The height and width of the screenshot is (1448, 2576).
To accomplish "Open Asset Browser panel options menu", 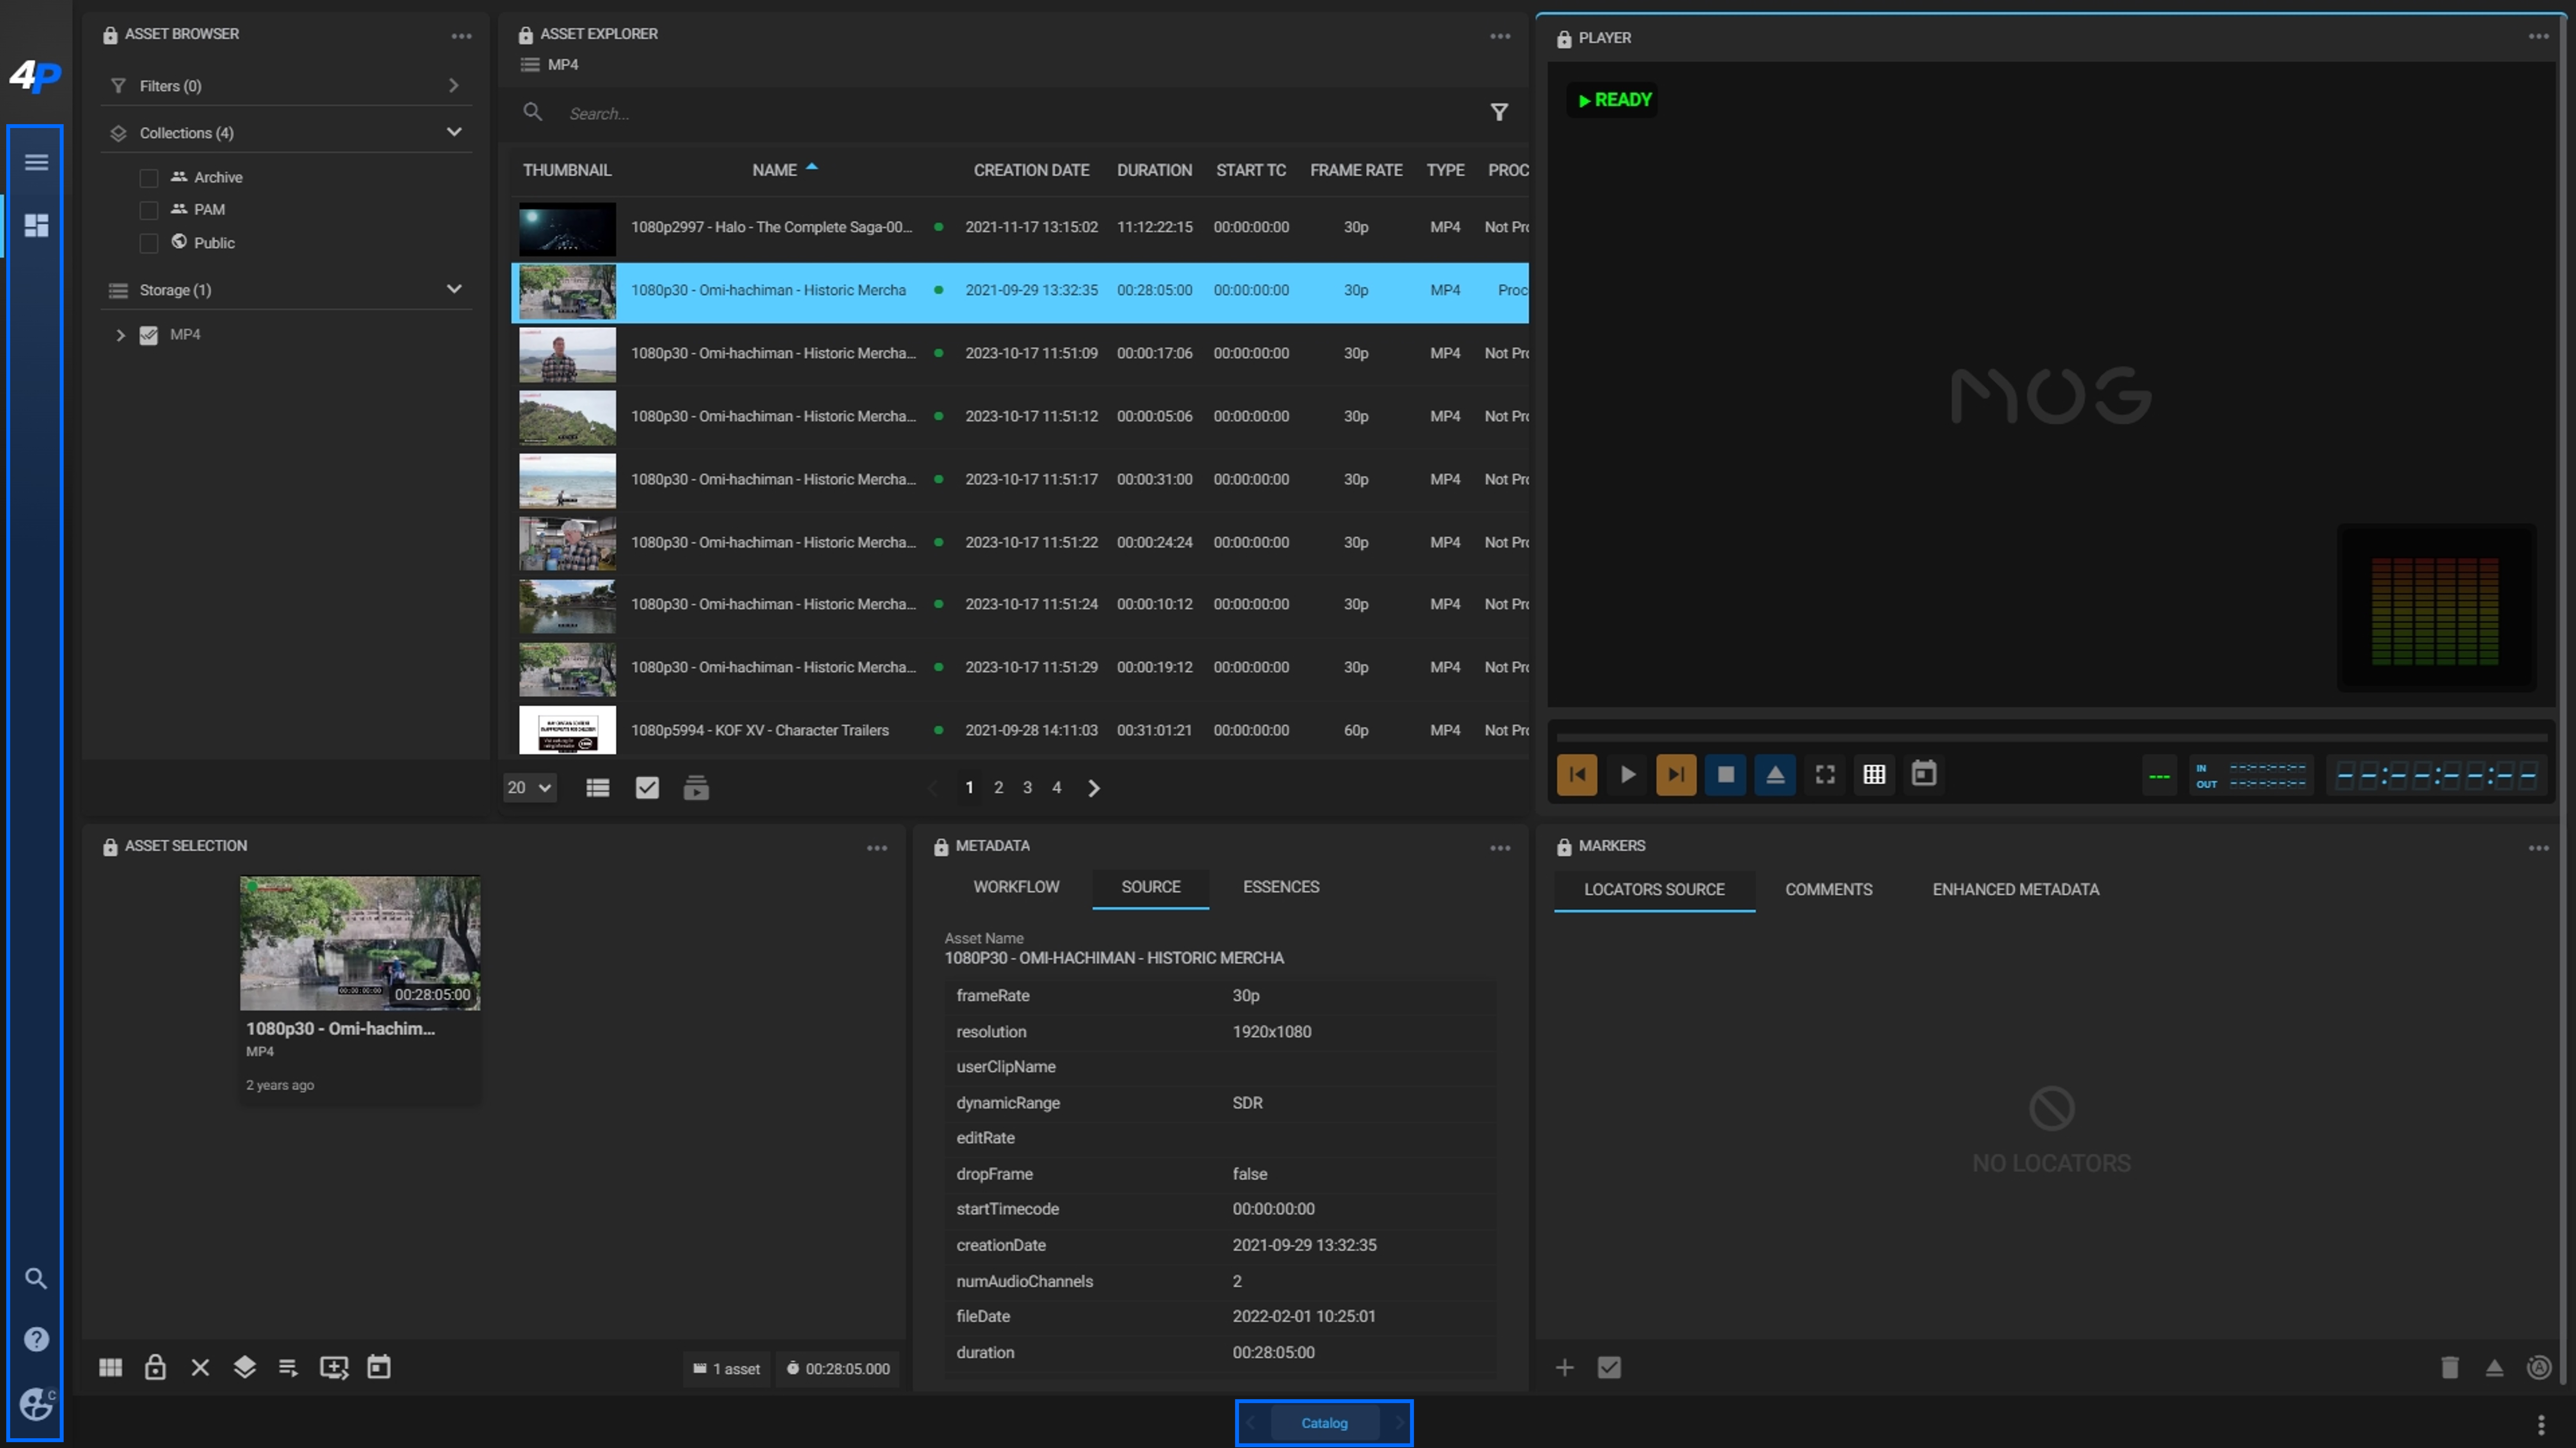I will [x=461, y=36].
